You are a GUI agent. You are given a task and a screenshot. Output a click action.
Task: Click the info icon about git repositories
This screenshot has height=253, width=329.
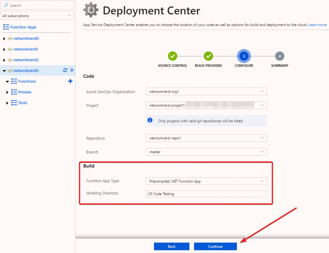click(x=150, y=120)
